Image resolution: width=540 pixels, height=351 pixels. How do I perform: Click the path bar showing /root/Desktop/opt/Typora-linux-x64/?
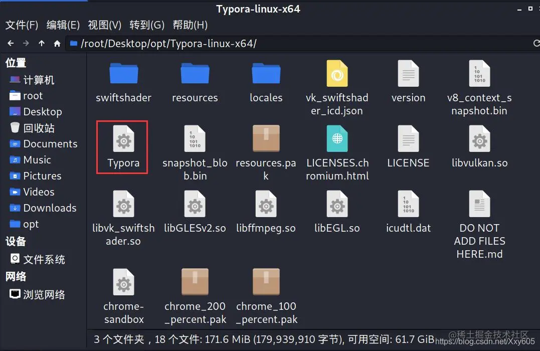click(x=300, y=44)
